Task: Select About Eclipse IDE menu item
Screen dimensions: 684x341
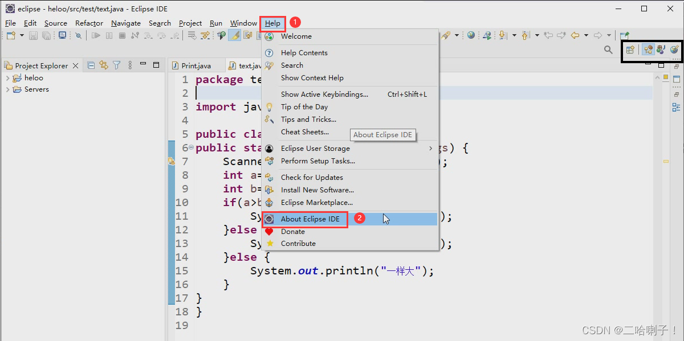Action: pyautogui.click(x=350, y=219)
